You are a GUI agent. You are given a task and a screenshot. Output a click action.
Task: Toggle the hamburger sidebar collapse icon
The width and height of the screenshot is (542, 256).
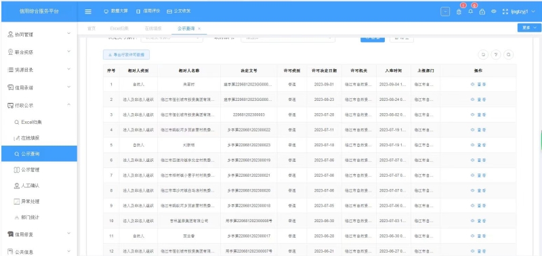pyautogui.click(x=88, y=12)
